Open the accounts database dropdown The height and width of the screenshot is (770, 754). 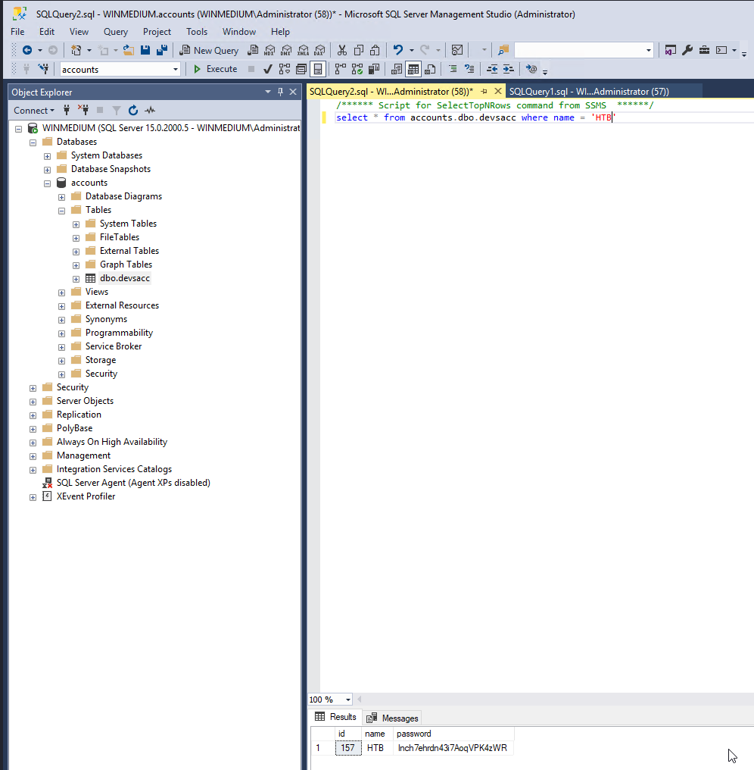(x=175, y=69)
